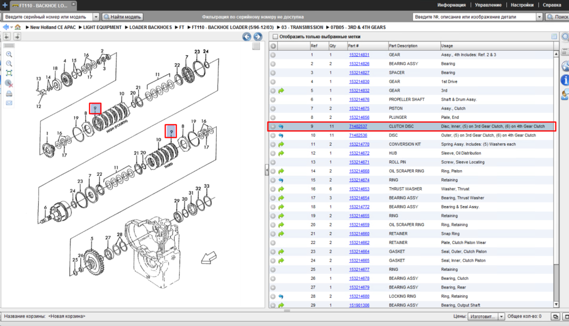Click the blue arrow on DISC ref 10
The height and width of the screenshot is (326, 569).
coord(281,135)
